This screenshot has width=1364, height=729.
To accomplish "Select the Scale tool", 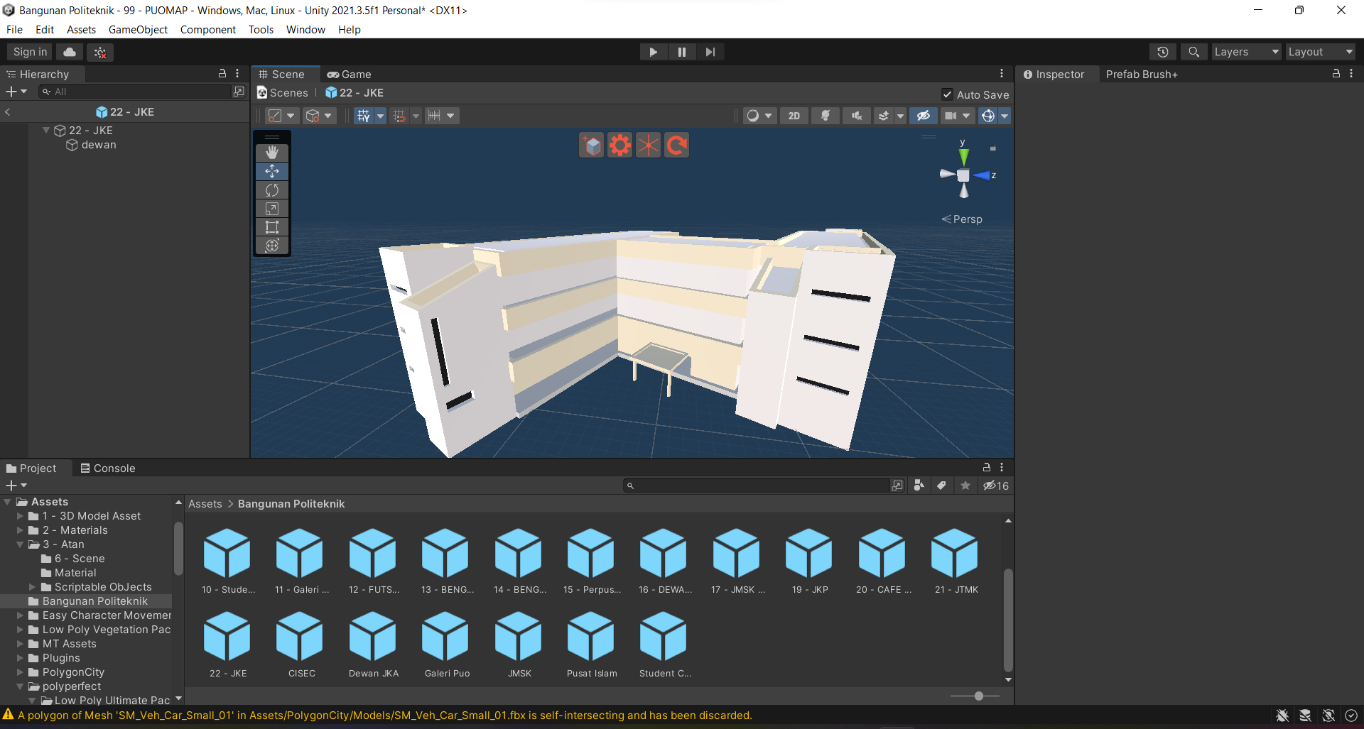I will tap(272, 209).
